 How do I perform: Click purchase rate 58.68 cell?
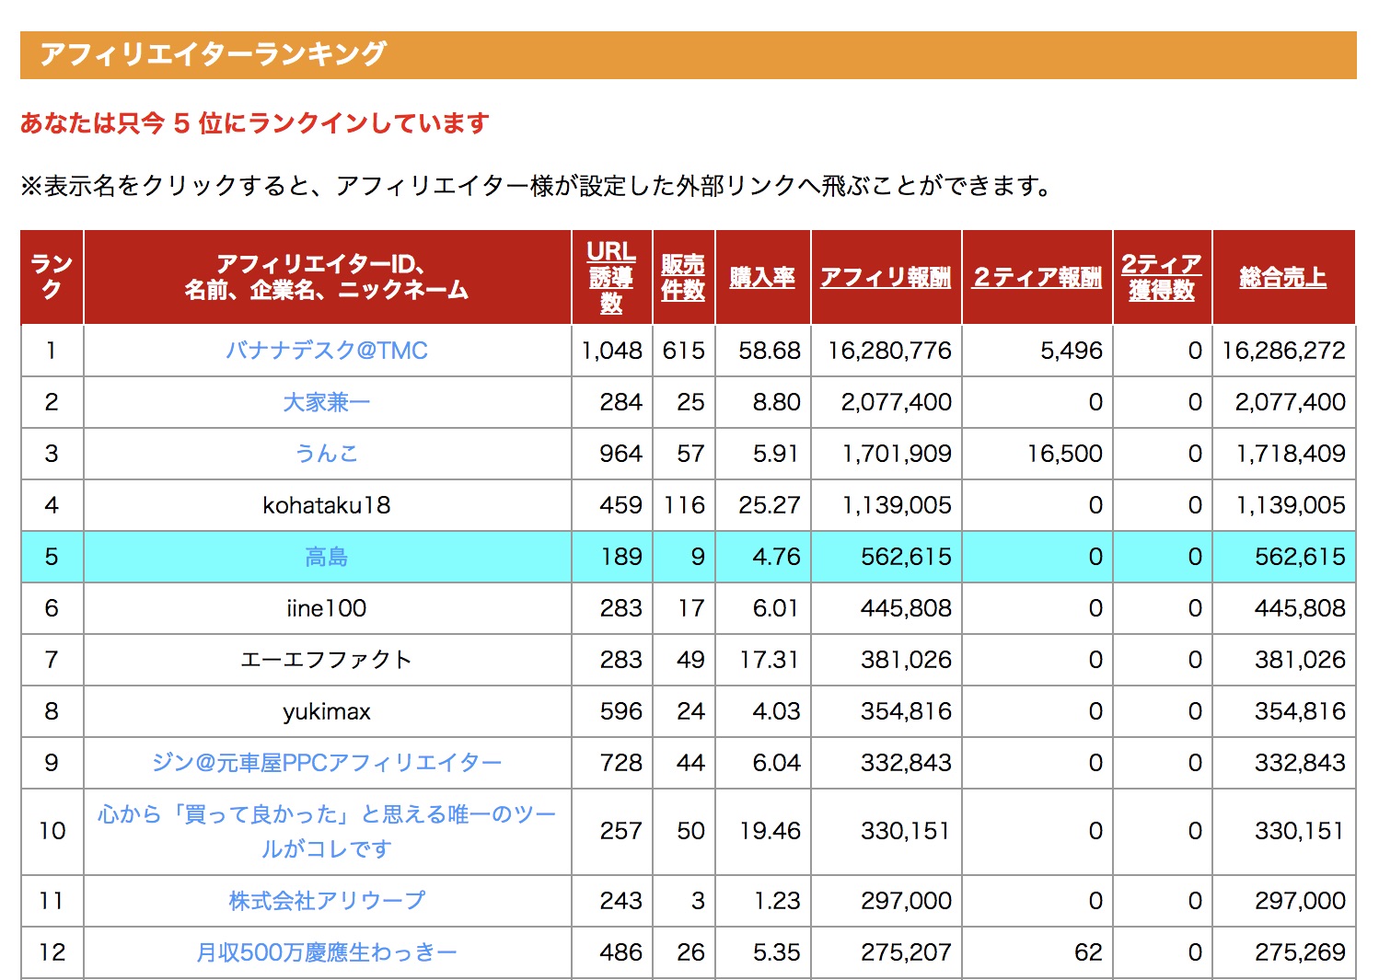[762, 351]
